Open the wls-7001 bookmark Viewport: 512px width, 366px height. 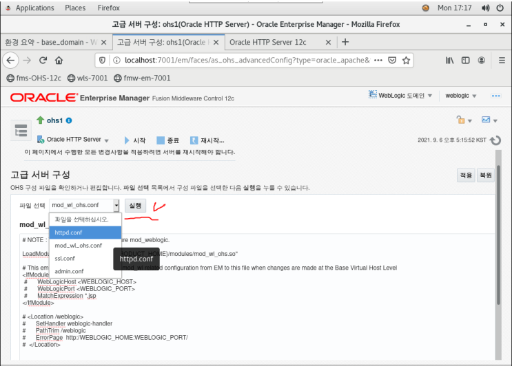click(88, 78)
